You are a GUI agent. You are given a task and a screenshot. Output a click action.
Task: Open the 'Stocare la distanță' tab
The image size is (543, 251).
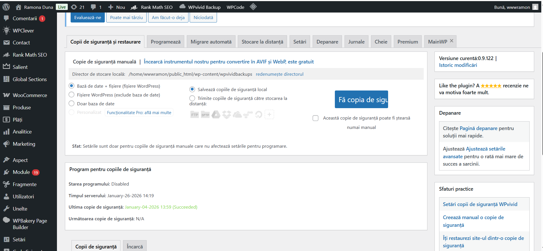262,42
